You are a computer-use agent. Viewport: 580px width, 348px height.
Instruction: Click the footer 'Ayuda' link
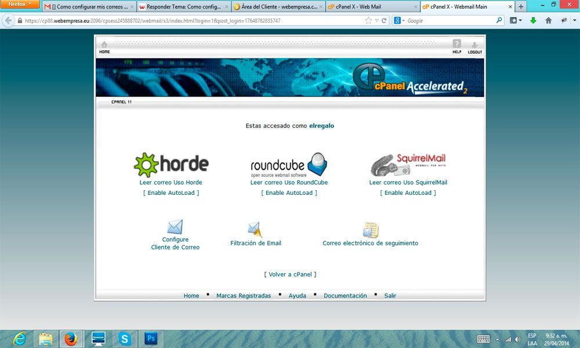298,295
